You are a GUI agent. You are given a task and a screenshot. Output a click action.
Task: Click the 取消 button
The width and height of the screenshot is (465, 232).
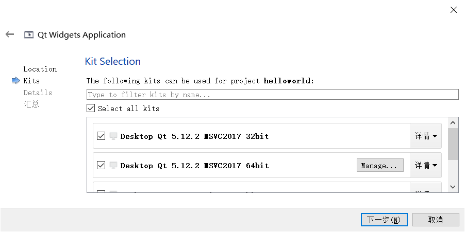(436, 220)
